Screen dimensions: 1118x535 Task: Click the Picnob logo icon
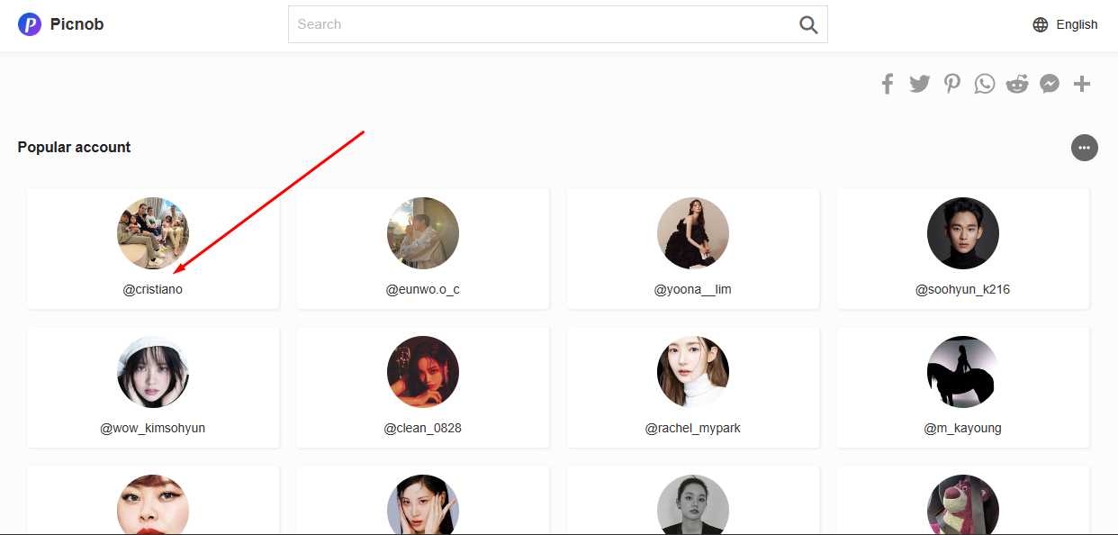point(30,24)
